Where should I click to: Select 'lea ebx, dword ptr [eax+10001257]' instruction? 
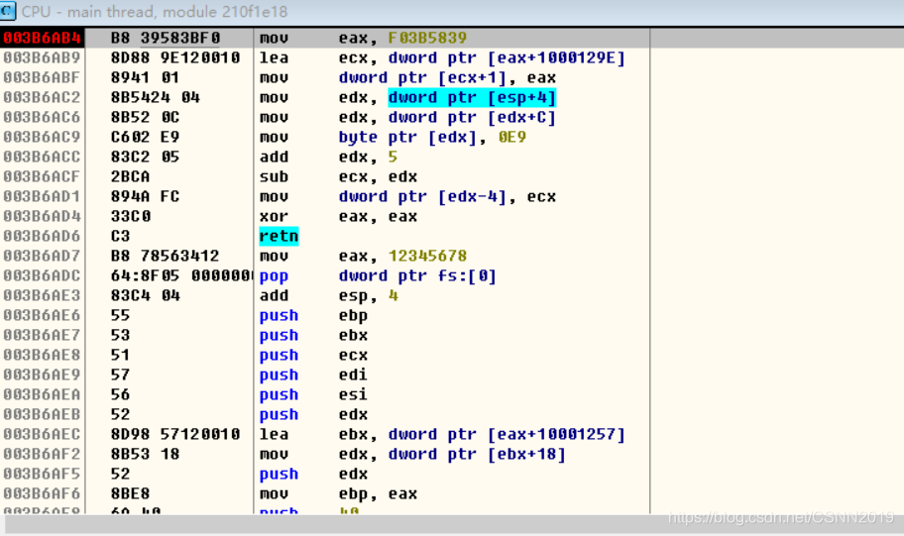point(442,435)
